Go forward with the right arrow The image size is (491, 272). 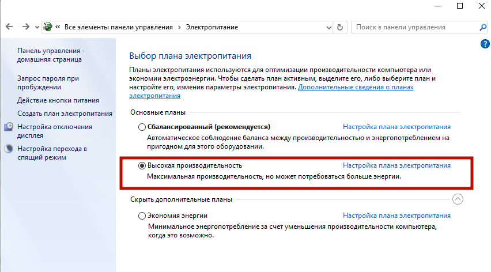pyautogui.click(x=26, y=27)
